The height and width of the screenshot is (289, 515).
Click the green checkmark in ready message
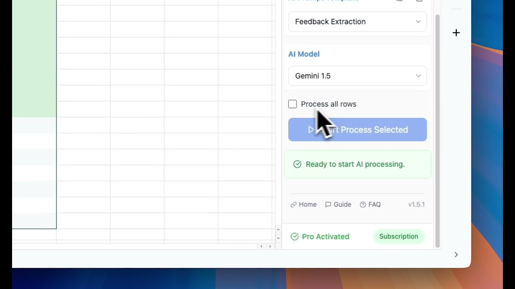(x=297, y=164)
